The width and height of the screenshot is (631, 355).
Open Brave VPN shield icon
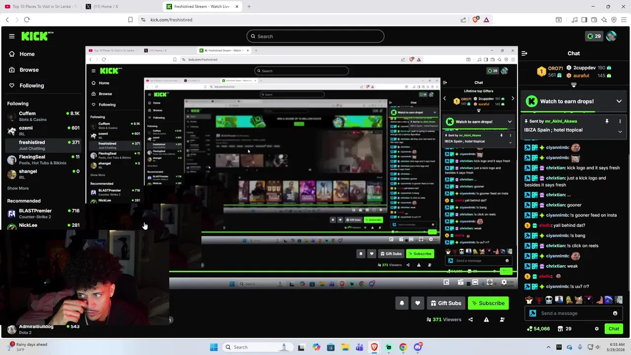click(x=614, y=20)
